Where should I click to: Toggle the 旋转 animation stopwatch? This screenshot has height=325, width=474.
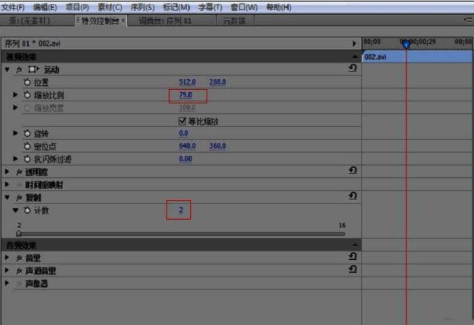[27, 133]
